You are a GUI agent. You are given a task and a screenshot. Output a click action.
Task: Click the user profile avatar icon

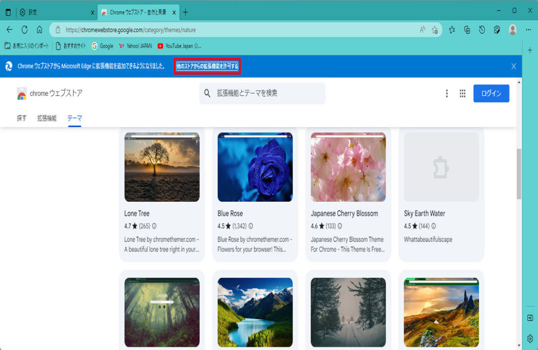(513, 30)
